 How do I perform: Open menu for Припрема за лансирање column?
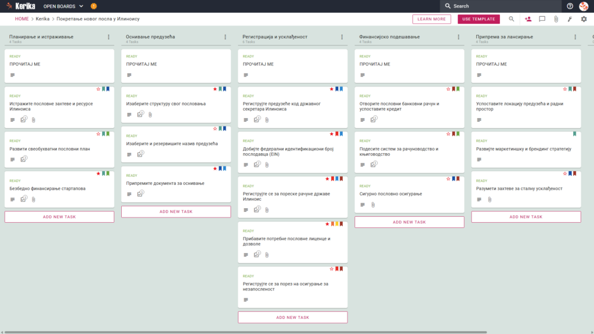coord(575,37)
